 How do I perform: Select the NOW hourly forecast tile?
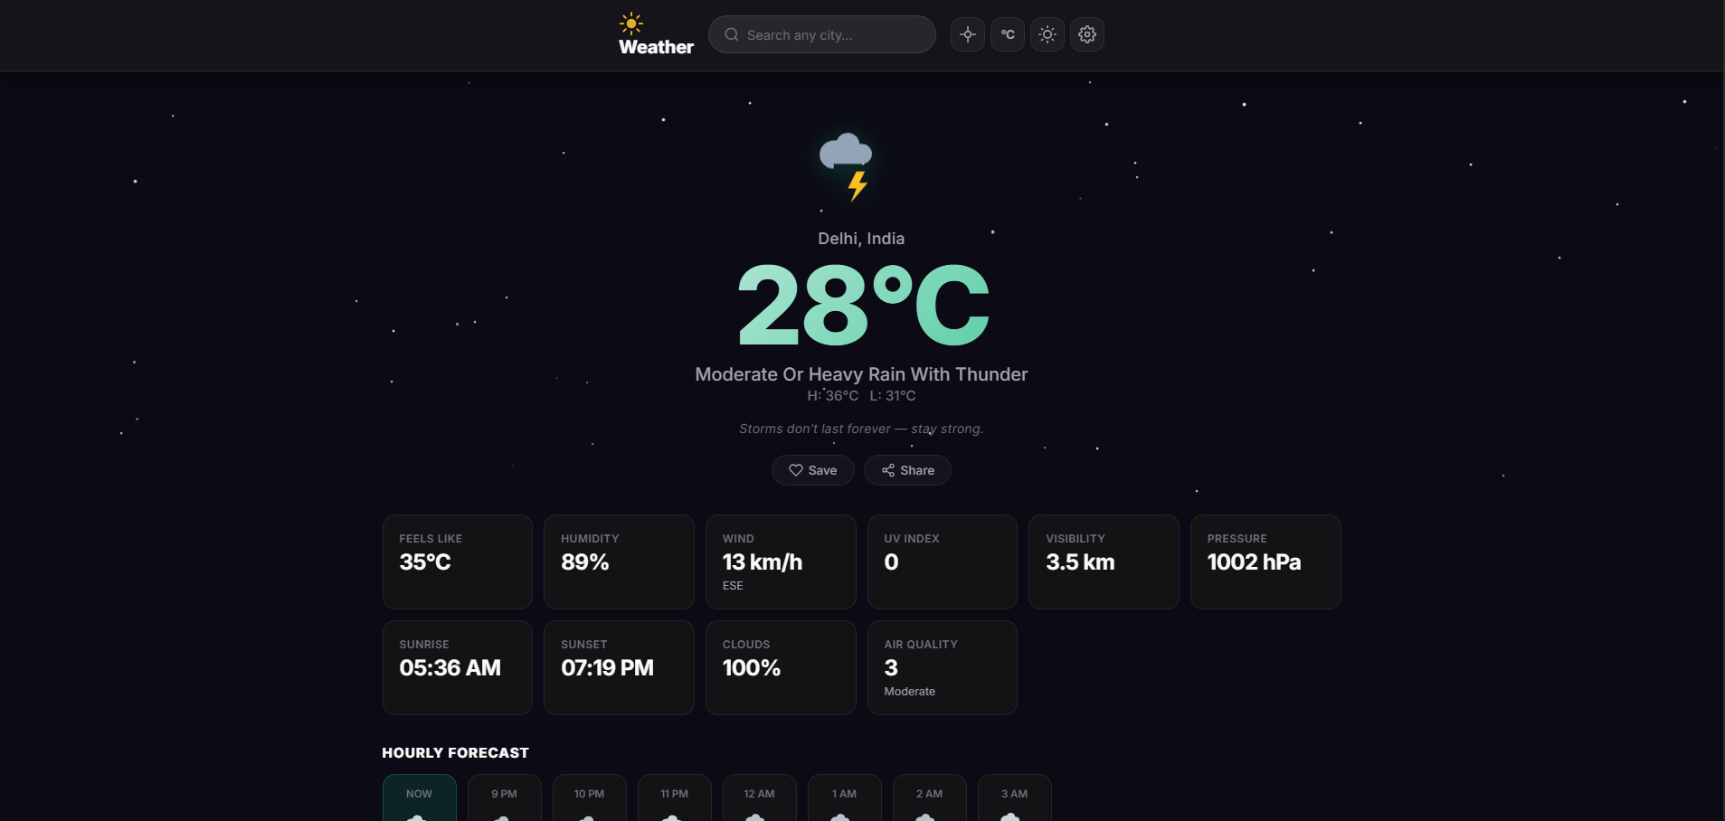420,797
